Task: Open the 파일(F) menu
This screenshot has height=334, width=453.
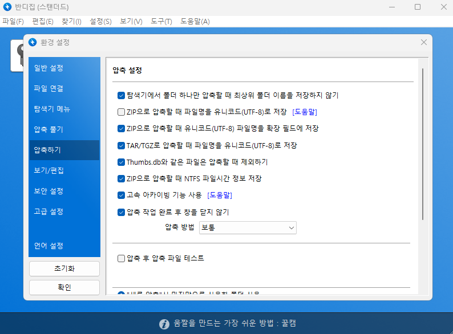Action: point(13,21)
